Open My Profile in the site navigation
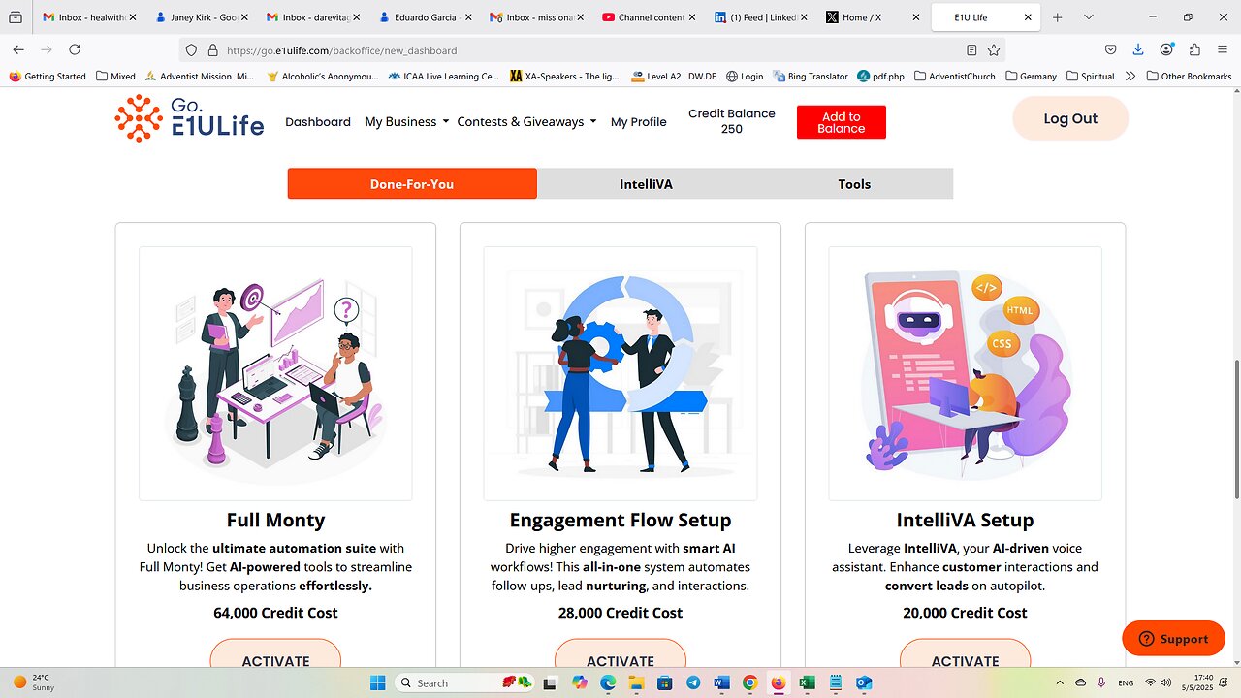 (x=639, y=122)
